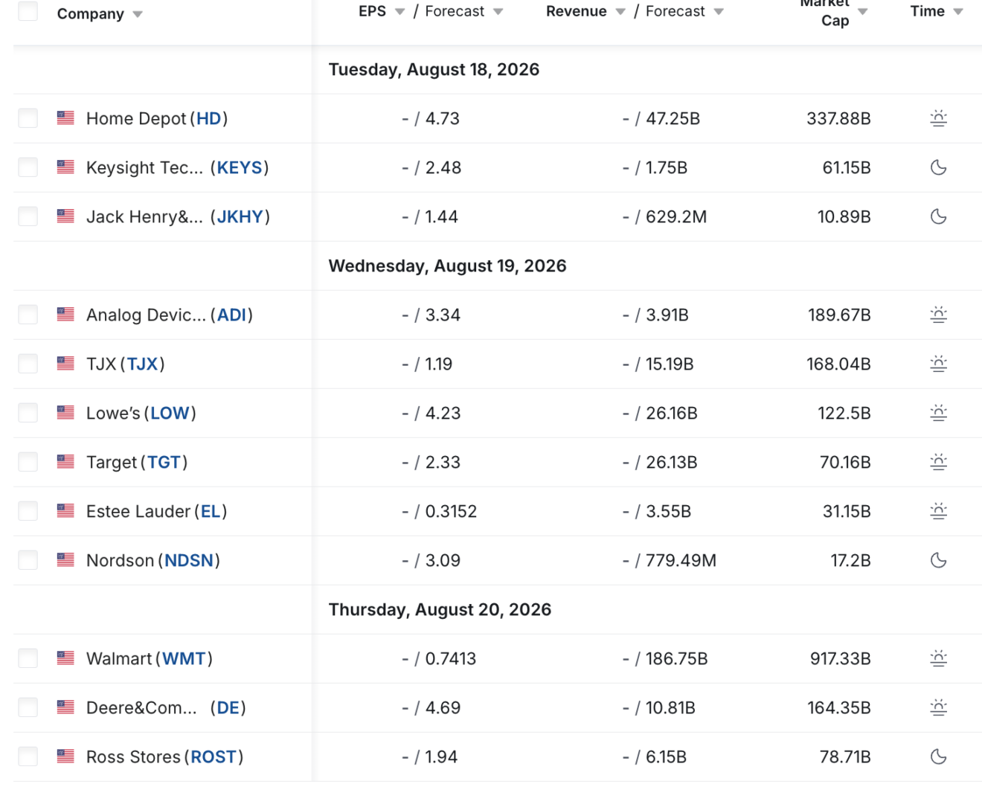Click the sunrise icon in Estee Lauder row

tap(938, 511)
